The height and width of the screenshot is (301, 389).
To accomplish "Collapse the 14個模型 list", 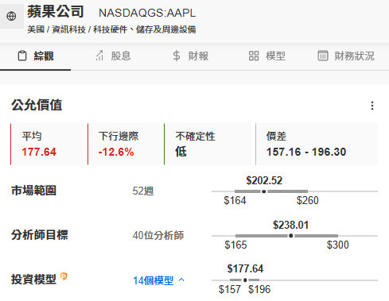I will coord(158,280).
